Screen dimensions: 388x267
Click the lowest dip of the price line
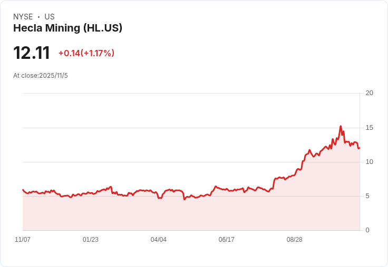pyautogui.click(x=184, y=200)
